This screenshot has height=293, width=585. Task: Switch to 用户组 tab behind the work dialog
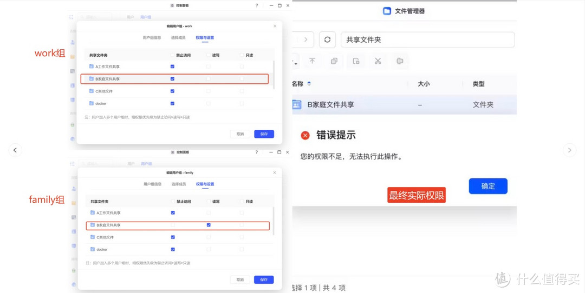tap(146, 17)
